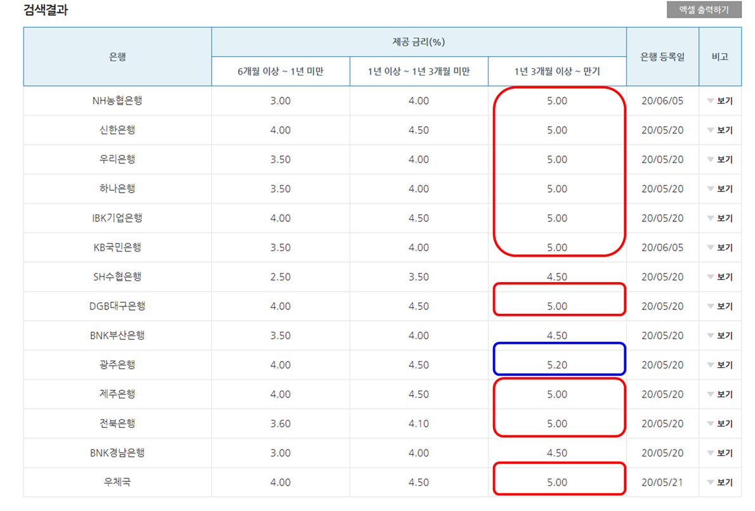This screenshot has width=755, height=511.
Task: Expand 보기 for IBK기업은행 row
Action: point(720,218)
